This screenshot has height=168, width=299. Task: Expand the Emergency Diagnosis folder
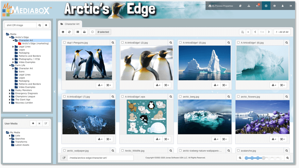10,93
